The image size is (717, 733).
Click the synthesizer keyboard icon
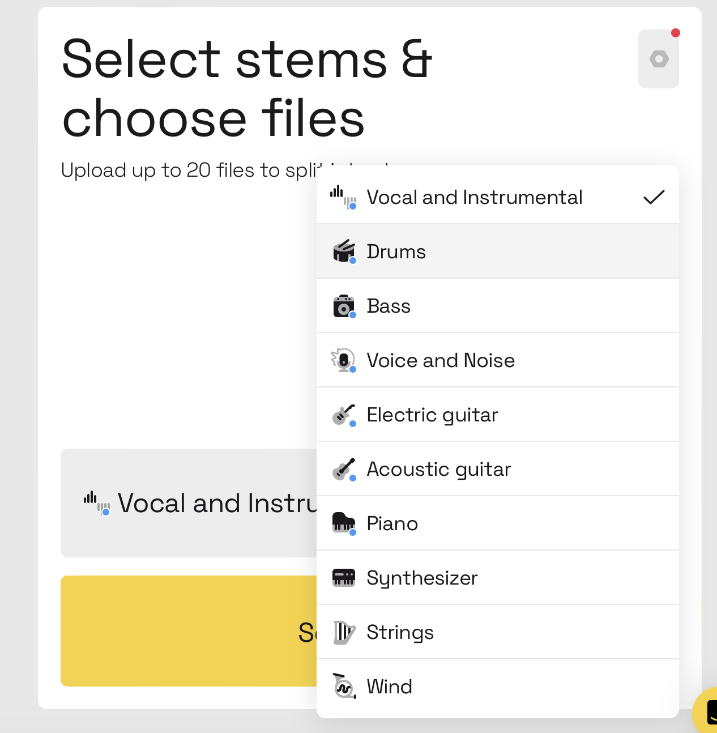coord(344,578)
